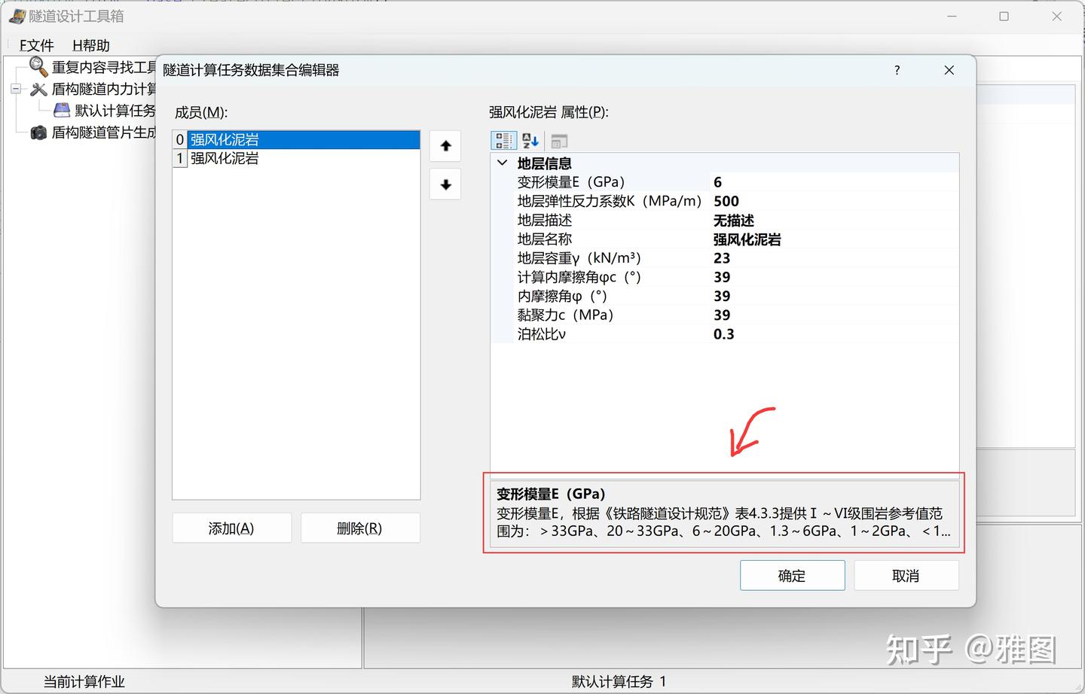Open the F文件 menu
This screenshot has width=1085, height=694.
tap(35, 45)
